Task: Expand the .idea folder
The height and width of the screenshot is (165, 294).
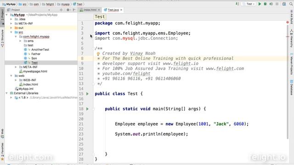Action: tap(11, 19)
